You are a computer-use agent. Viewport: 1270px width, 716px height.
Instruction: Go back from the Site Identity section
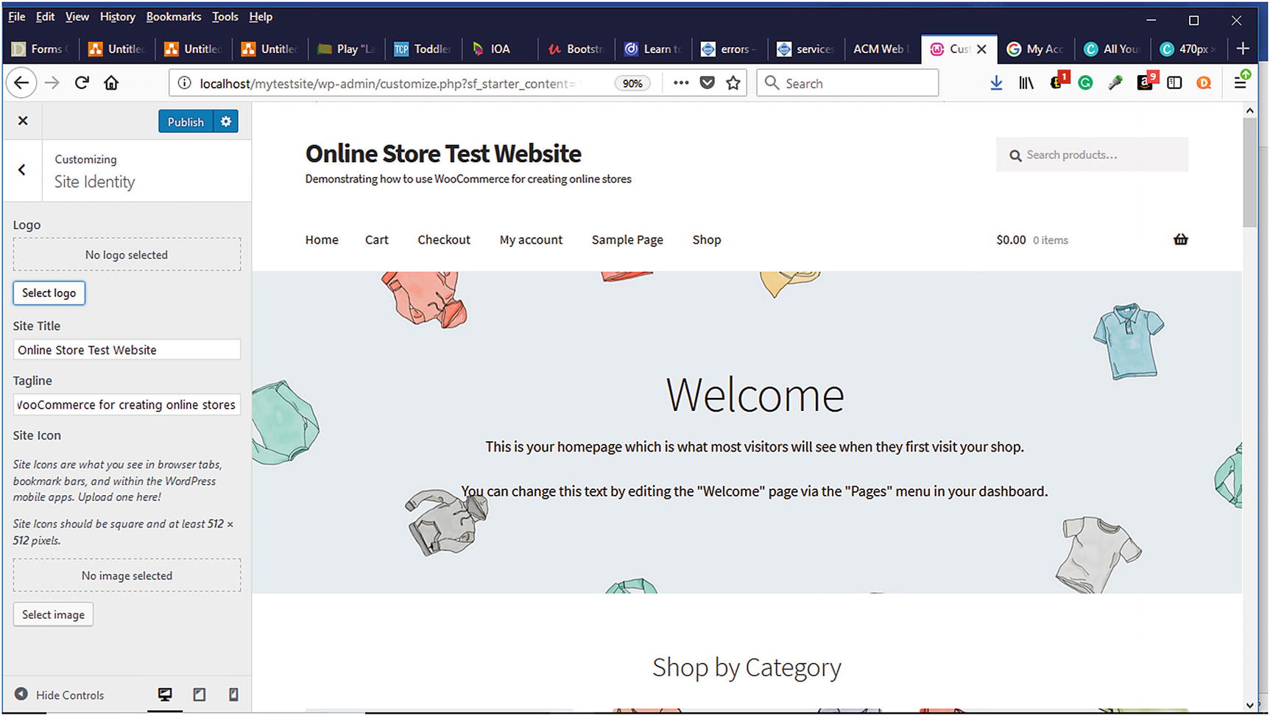(x=22, y=170)
